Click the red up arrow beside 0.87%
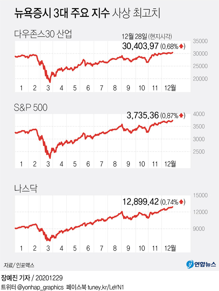 (182, 116)
